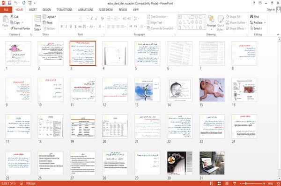Image resolution: width=281 pixels, height=186 pixels.
Task: Click Find in Editing group
Action: coord(254,17)
